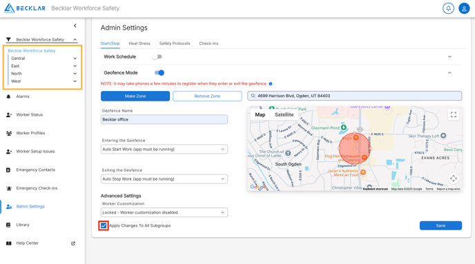Click the Help Center external link icon
This screenshot has width=475, height=264.
coord(73,243)
